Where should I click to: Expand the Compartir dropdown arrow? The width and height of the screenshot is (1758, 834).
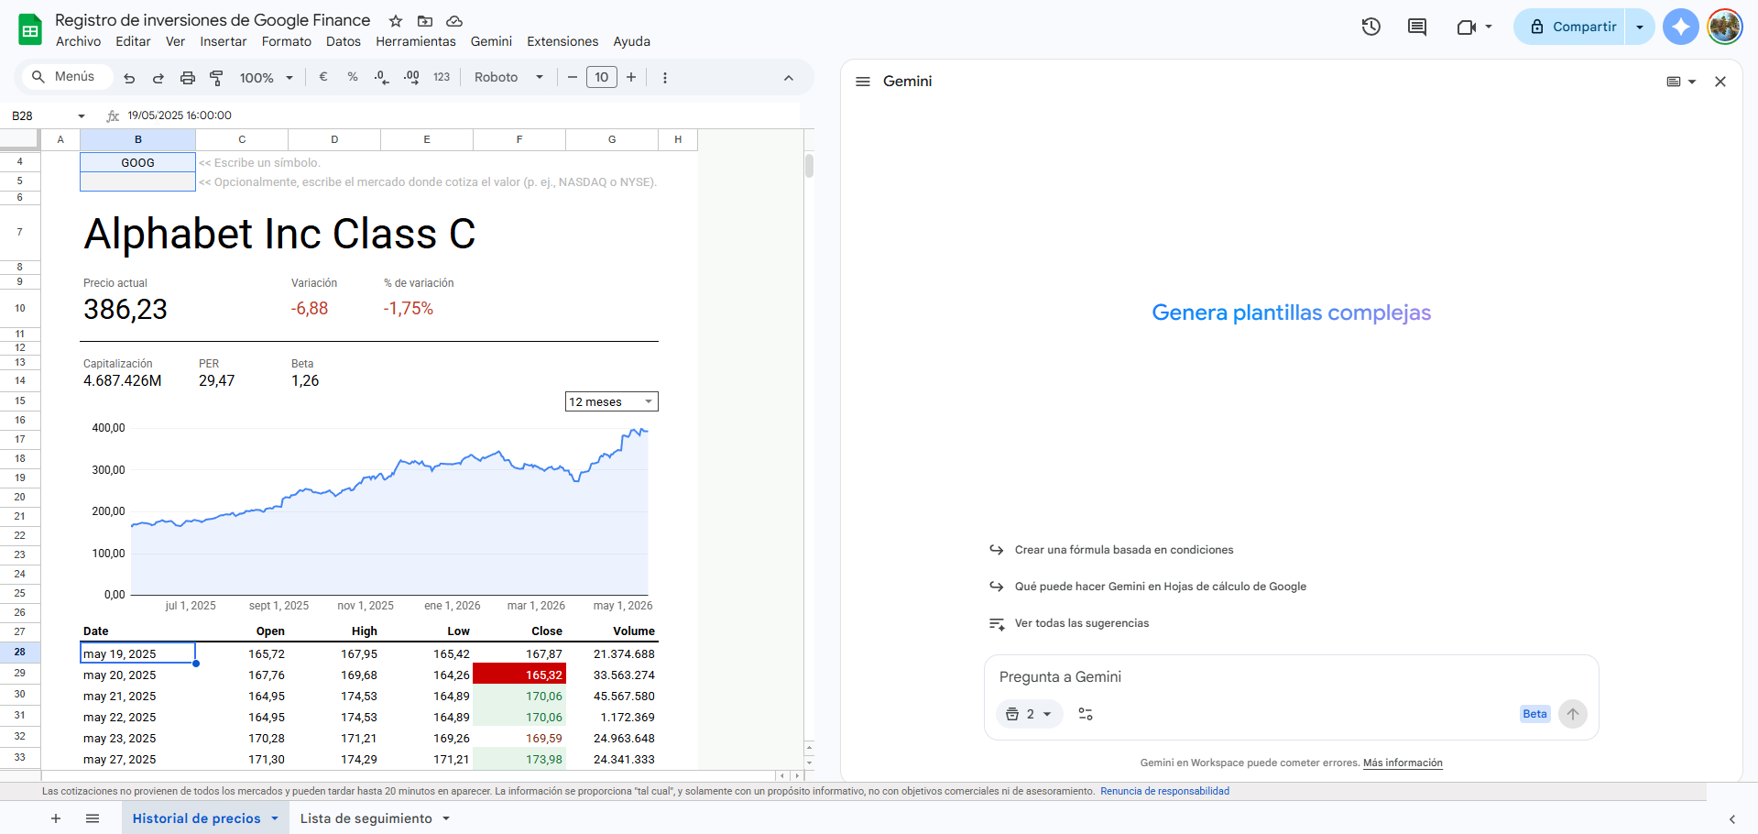click(1640, 27)
